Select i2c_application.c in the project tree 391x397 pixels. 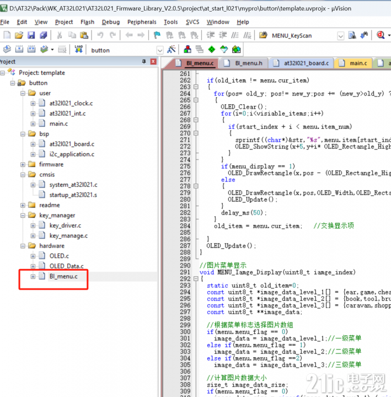click(72, 154)
